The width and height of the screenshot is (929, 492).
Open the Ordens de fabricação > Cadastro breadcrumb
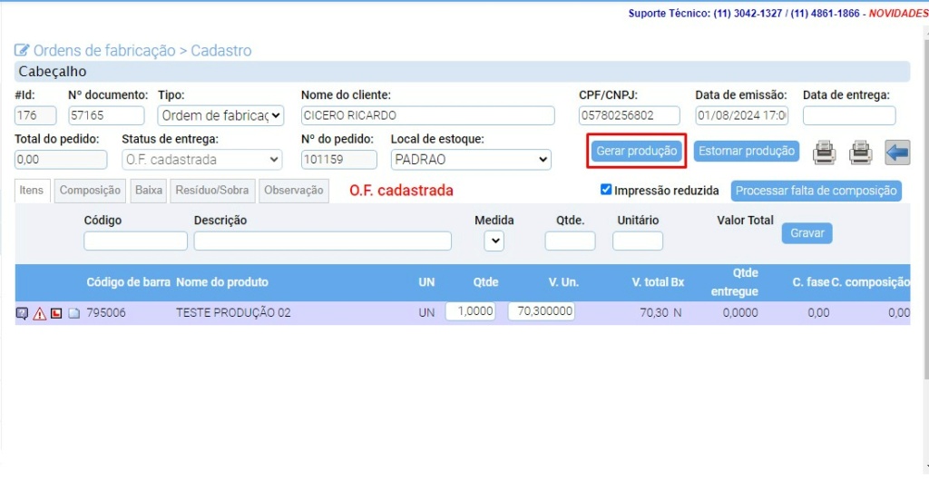pyautogui.click(x=142, y=51)
